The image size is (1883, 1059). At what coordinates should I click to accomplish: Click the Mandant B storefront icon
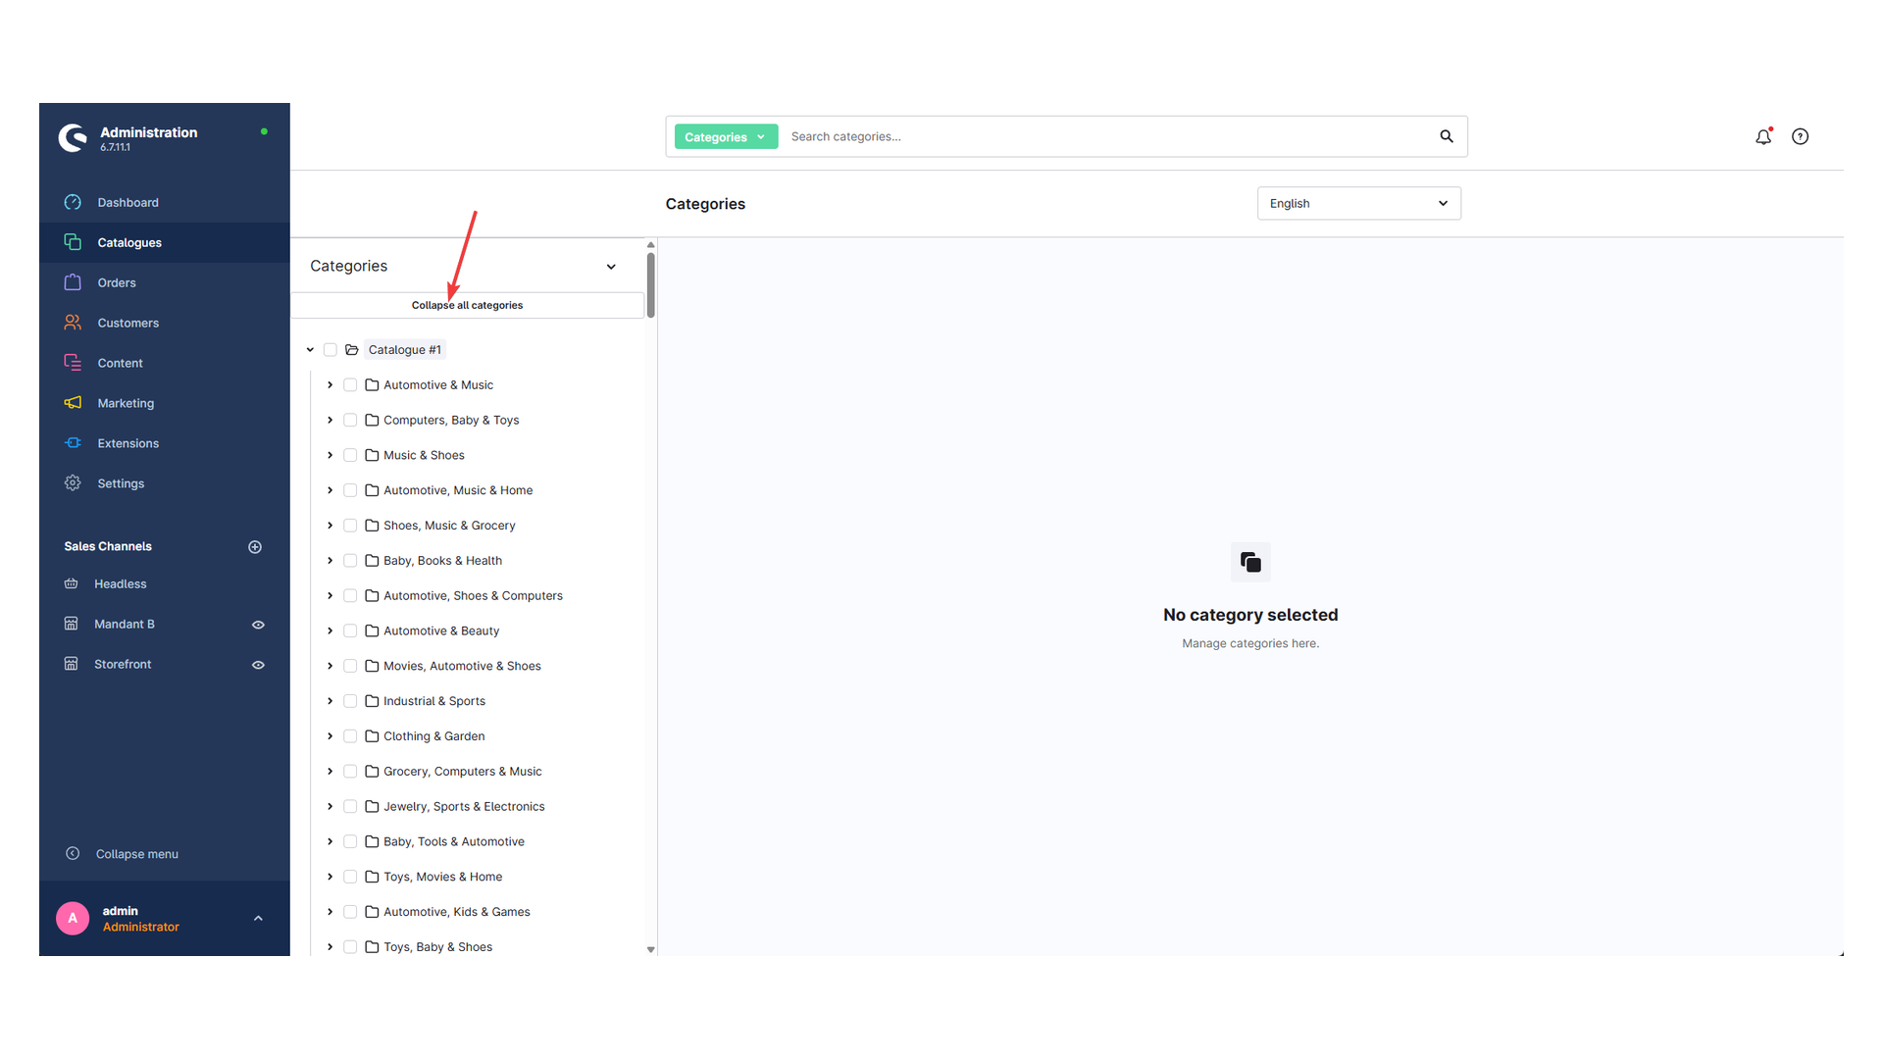[x=71, y=624]
